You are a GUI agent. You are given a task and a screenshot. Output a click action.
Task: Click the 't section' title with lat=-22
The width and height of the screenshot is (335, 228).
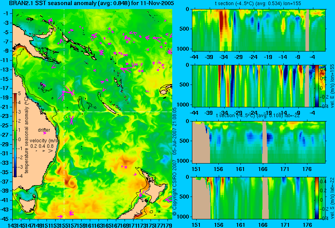click(x=258, y=116)
